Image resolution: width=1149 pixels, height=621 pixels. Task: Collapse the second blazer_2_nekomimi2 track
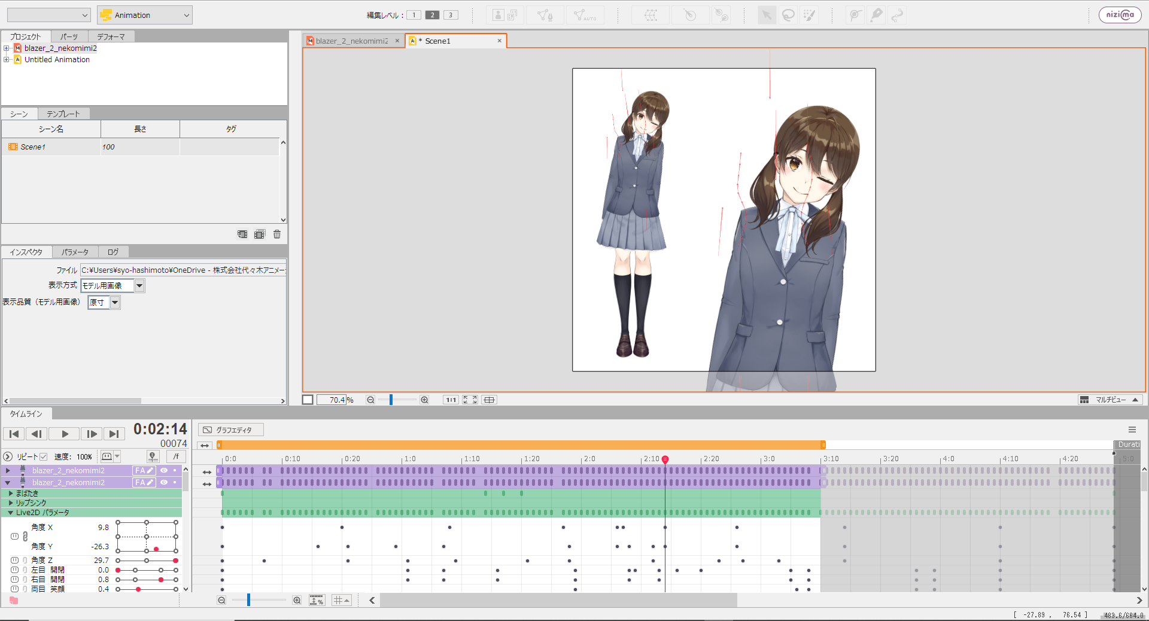pos(8,482)
